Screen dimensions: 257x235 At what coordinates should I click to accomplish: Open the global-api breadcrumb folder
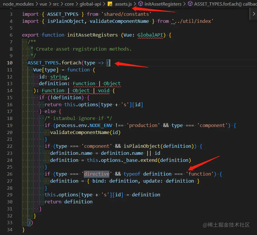[x=90, y=4]
